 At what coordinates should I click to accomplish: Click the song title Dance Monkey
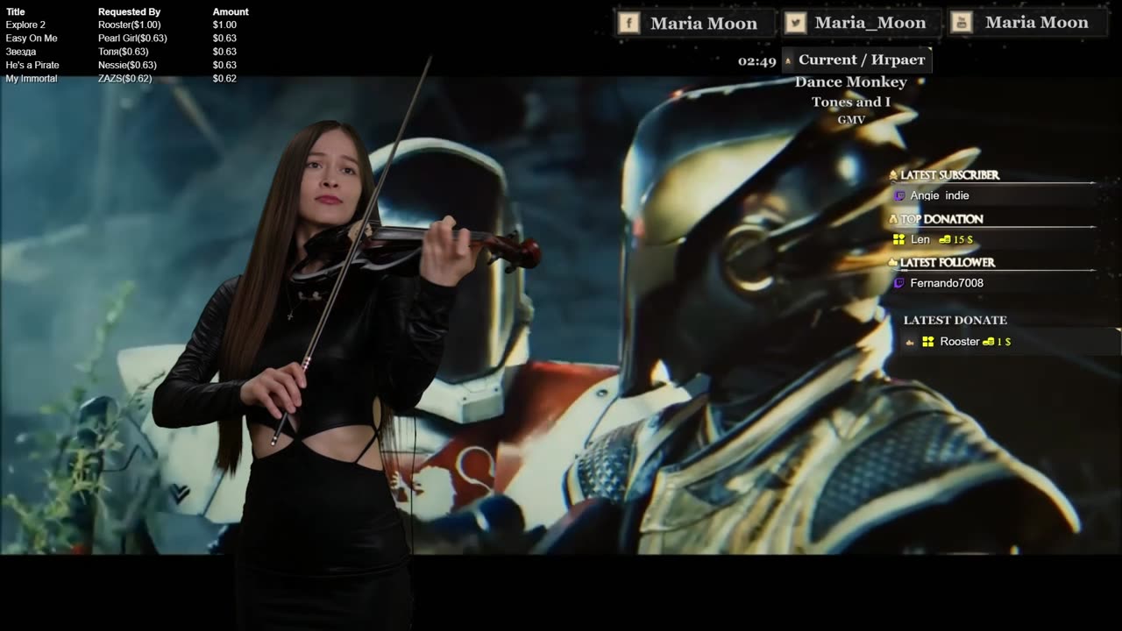851,82
